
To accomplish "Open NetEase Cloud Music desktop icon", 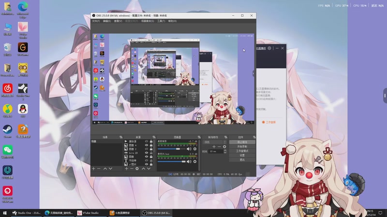I will point(7,90).
